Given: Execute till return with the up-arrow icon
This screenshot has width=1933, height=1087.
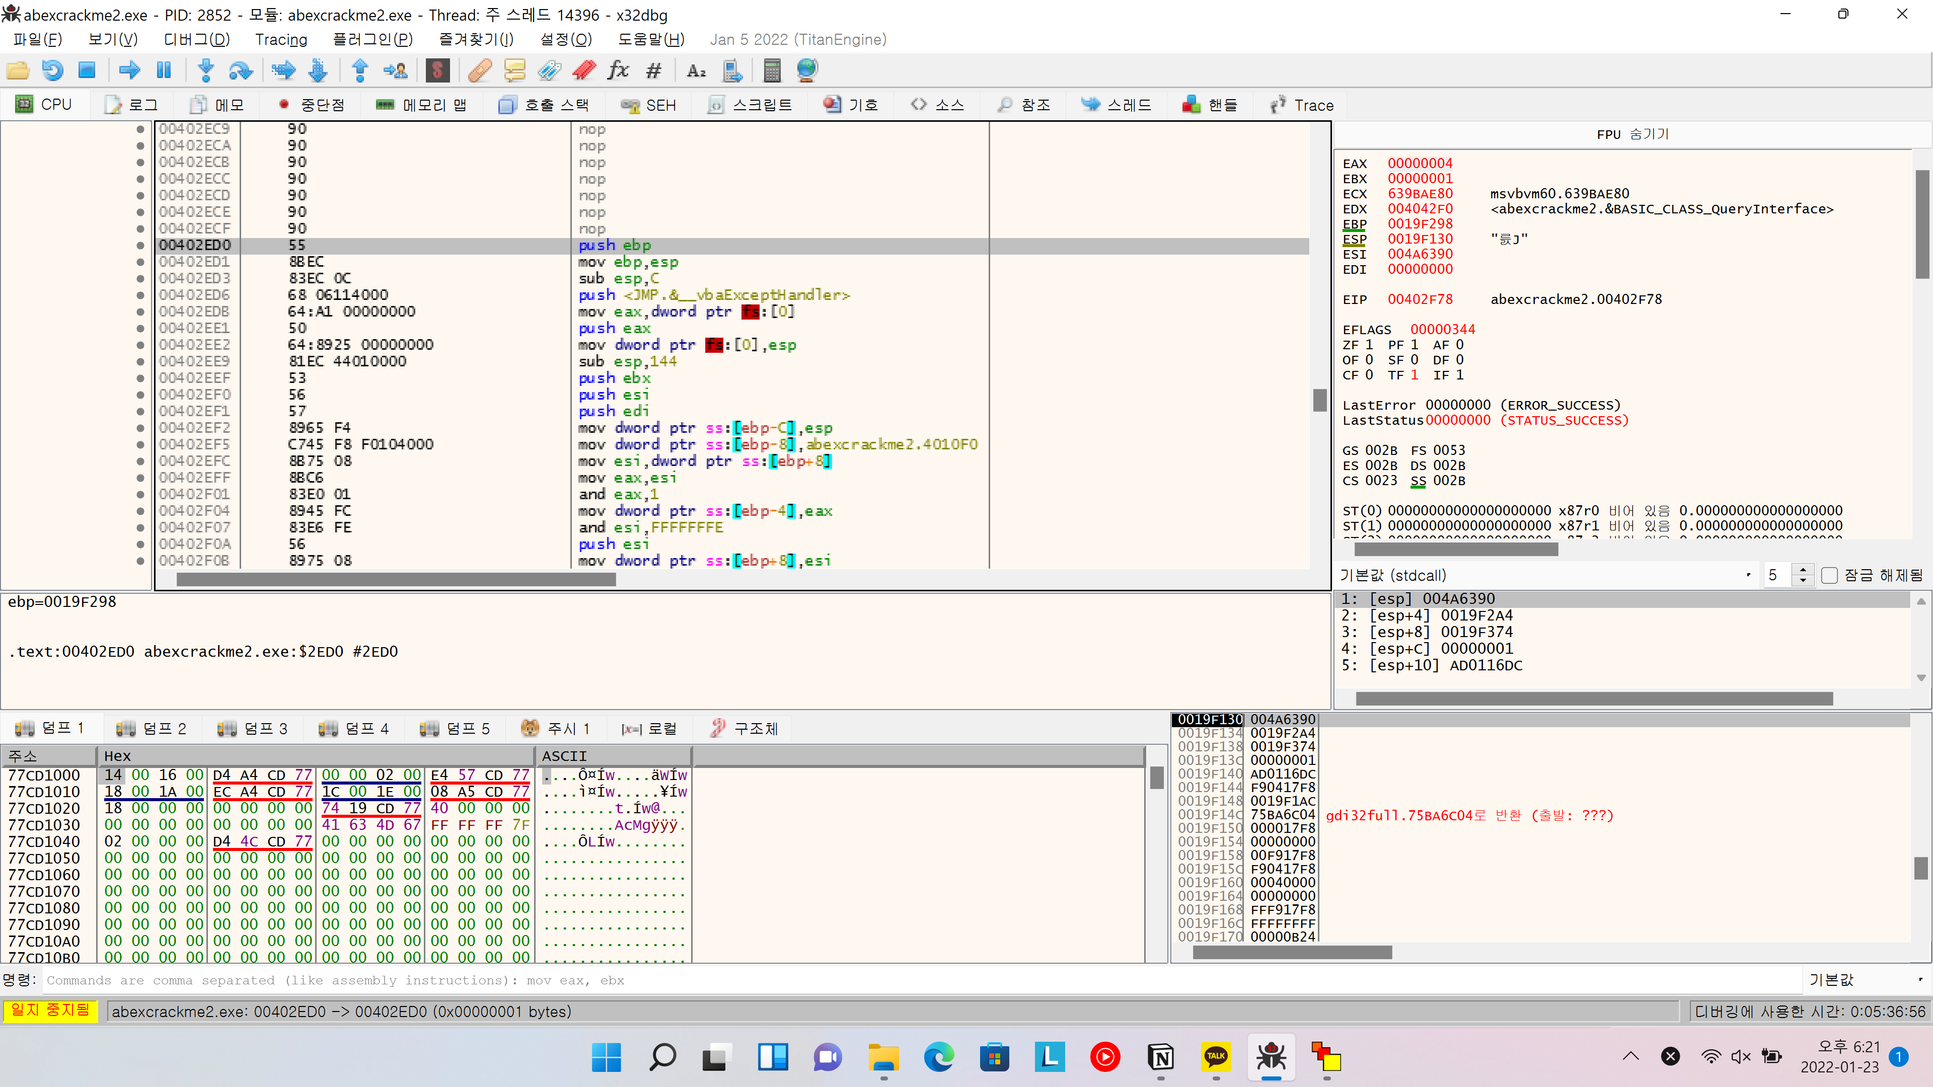Looking at the screenshot, I should [x=360, y=70].
